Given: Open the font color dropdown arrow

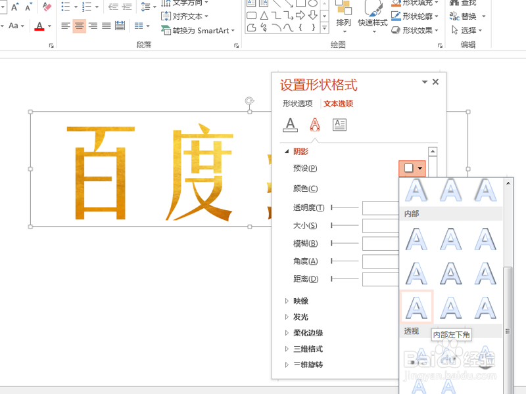Looking at the screenshot, I should click(49, 26).
